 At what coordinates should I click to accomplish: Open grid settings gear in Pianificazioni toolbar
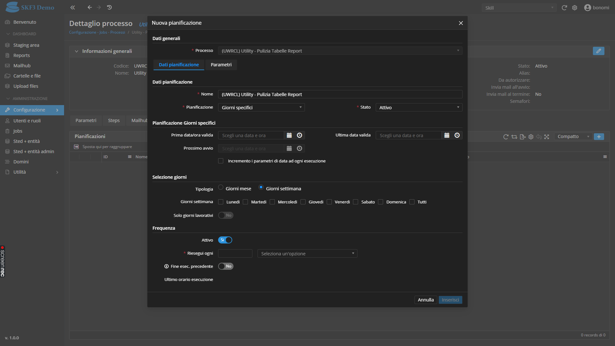pos(531,137)
